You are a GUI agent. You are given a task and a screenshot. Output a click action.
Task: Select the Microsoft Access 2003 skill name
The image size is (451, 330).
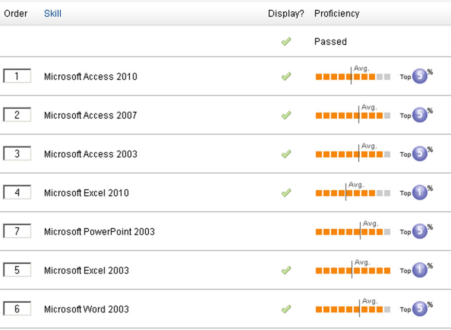(90, 154)
